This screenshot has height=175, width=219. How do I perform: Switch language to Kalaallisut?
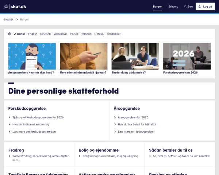pyautogui.click(x=114, y=34)
